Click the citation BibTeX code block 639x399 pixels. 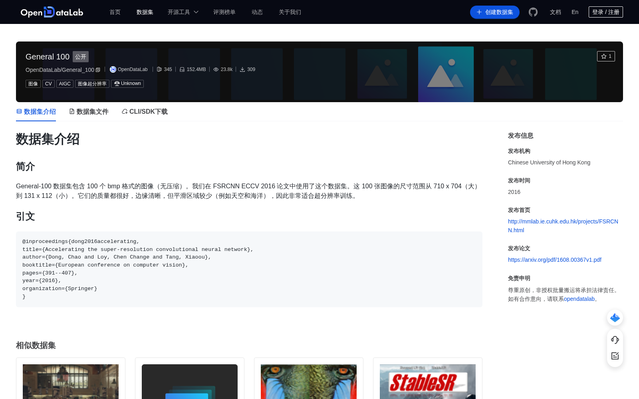pos(249,269)
